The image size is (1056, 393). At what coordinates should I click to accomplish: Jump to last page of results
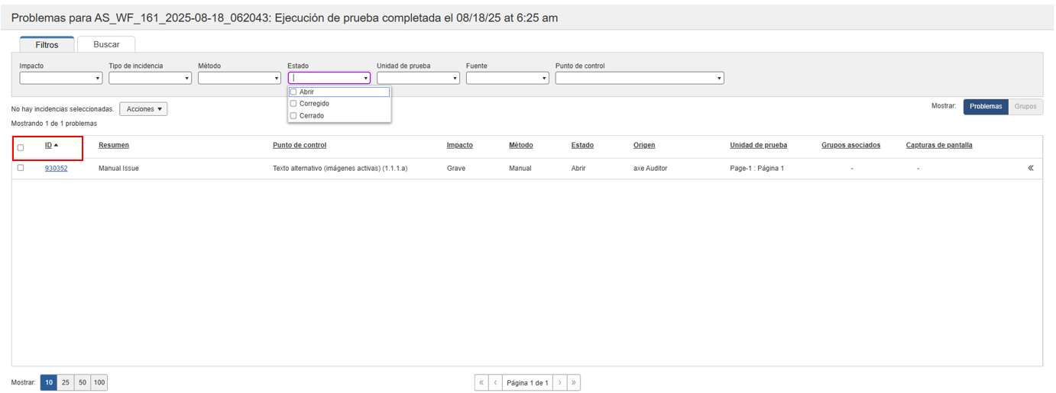[573, 382]
